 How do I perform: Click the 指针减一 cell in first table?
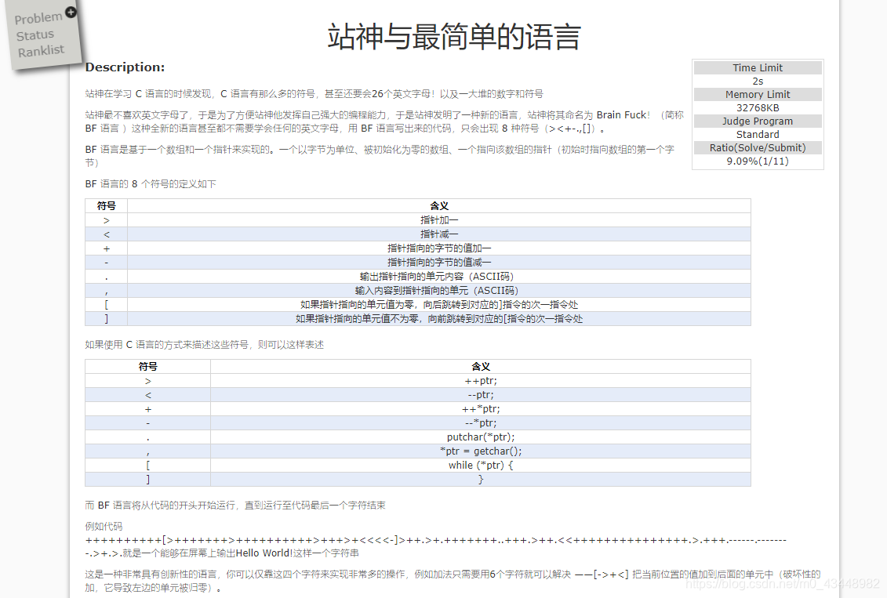[x=439, y=234]
